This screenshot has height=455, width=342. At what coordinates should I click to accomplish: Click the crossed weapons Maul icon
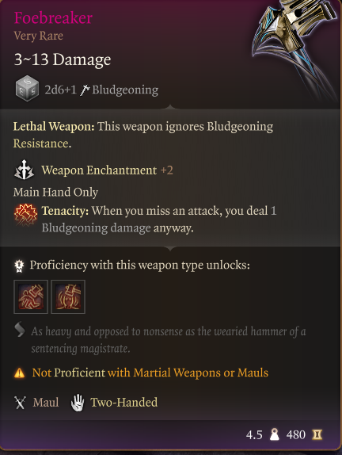[x=20, y=402]
